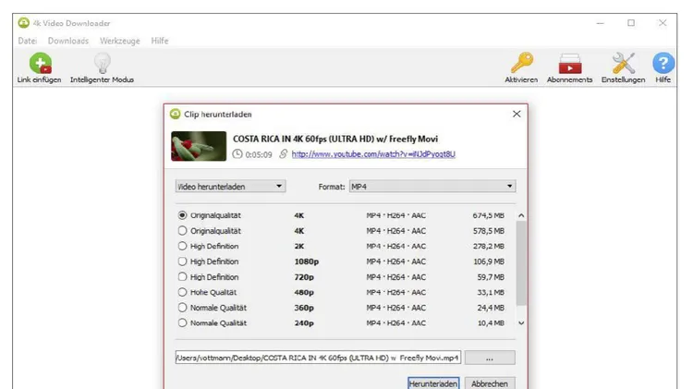The width and height of the screenshot is (693, 389).
Task: Open the Hilfe menu in menu bar
Action: 160,41
